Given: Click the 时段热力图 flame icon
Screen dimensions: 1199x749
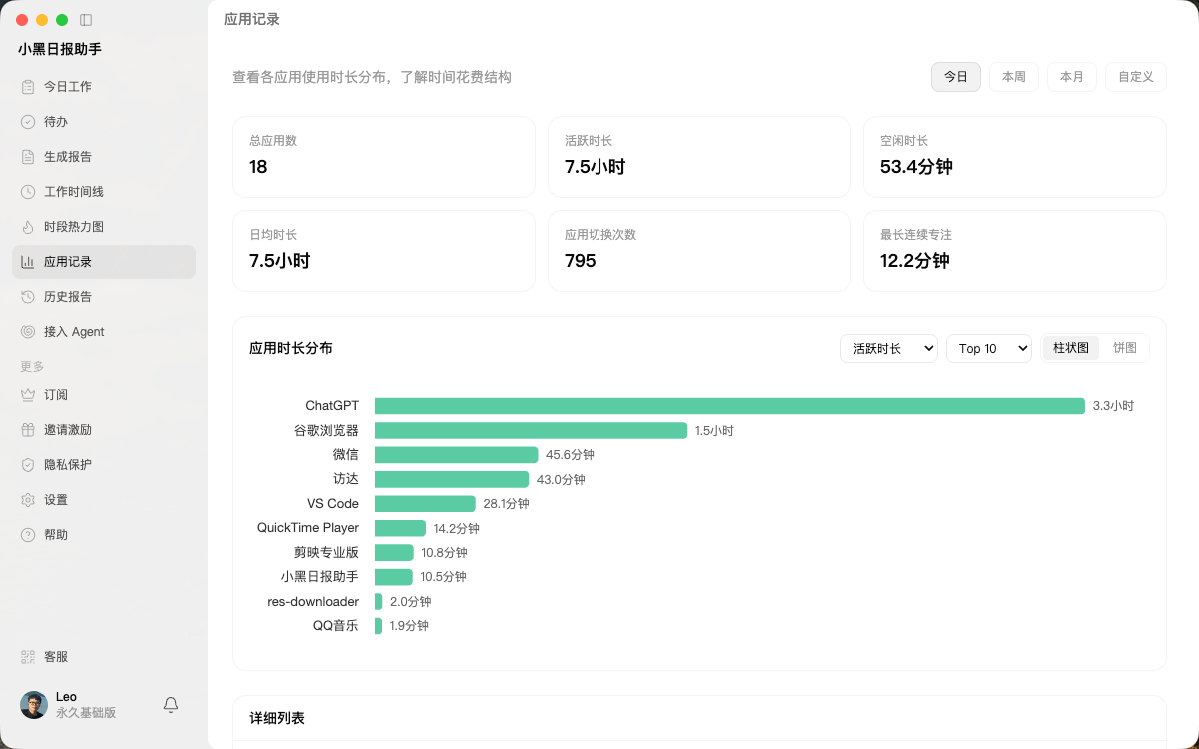Looking at the screenshot, I should coord(28,227).
